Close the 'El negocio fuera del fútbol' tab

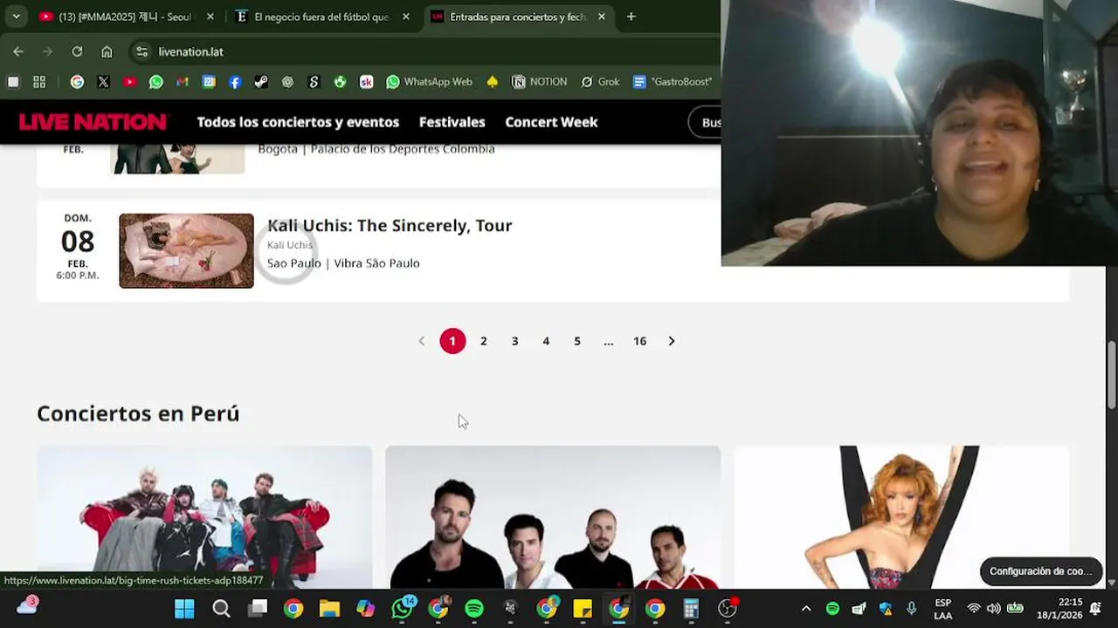tap(405, 17)
